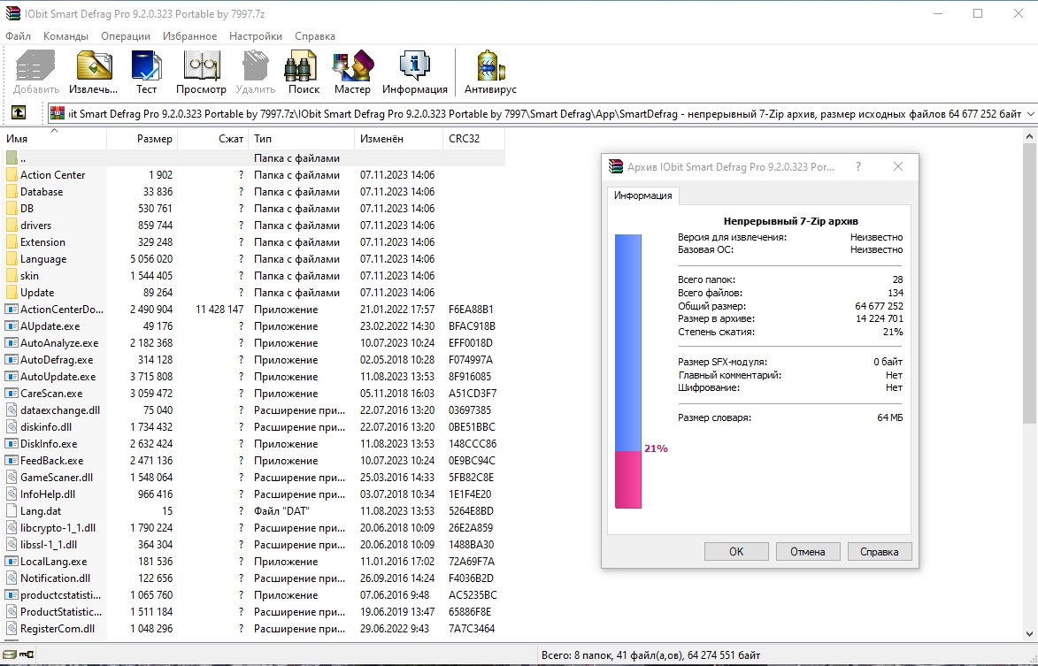
Task: Open the View (Просмотр) toolbar tool
Action: [x=201, y=66]
